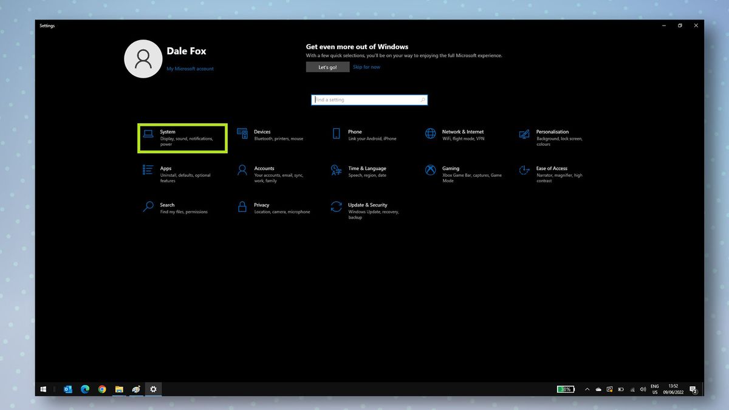Click the Let's go! button

[327, 67]
